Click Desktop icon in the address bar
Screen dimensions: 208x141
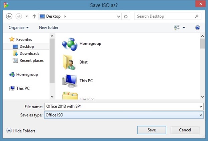pyautogui.click(x=42, y=16)
